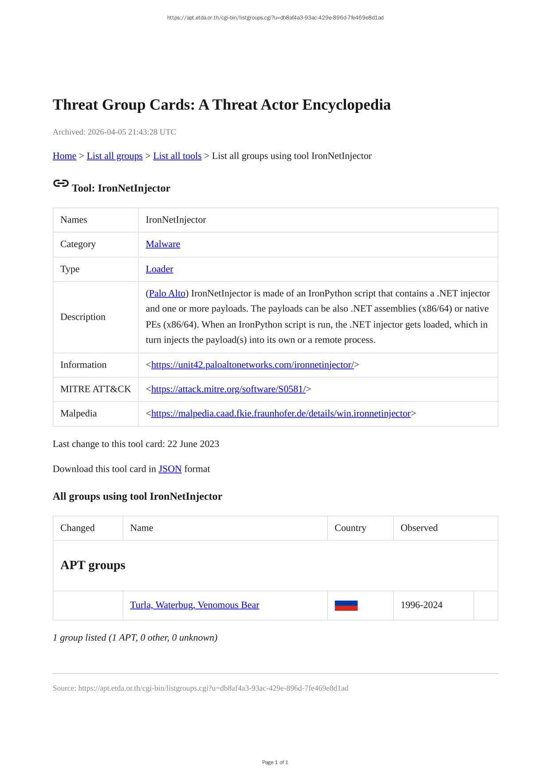Open the Malware category link
This screenshot has width=551, height=780.
coord(163,244)
